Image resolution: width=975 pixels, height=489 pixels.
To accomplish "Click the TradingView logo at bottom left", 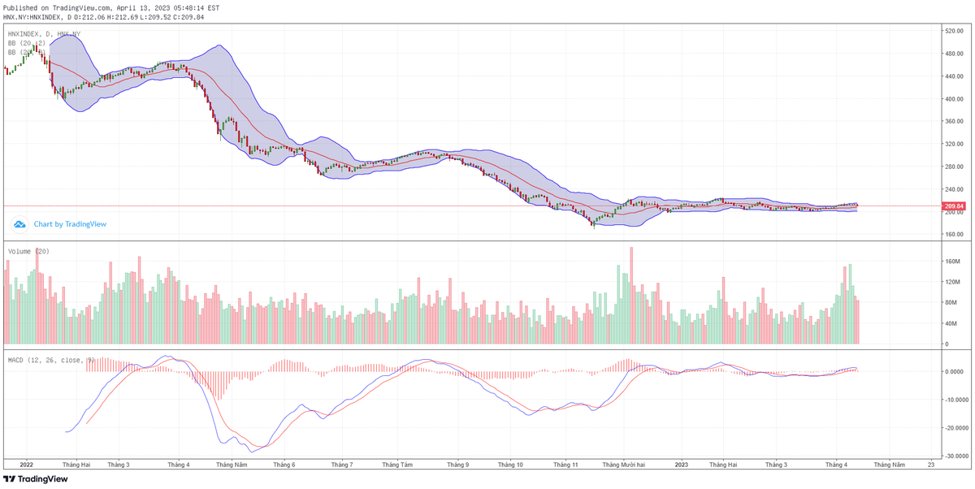I will pos(35,479).
